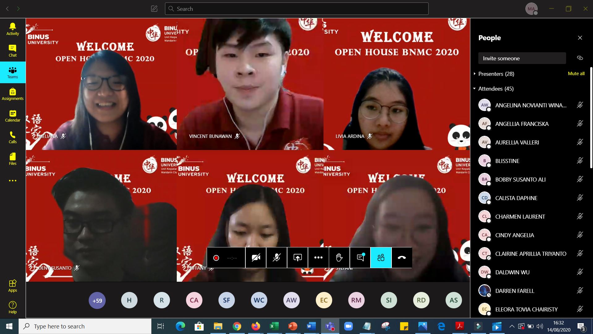Image resolution: width=593 pixels, height=334 pixels.
Task: Collapse the Attendees (45) list
Action: 475,89
